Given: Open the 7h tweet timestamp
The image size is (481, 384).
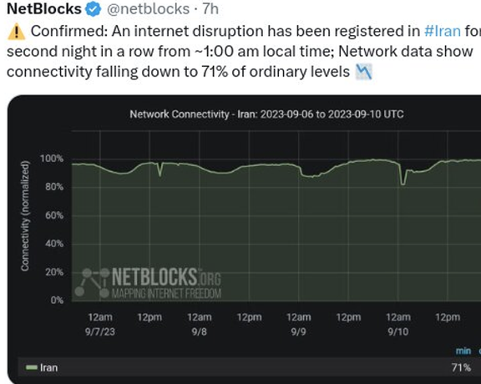Looking at the screenshot, I should tap(210, 8).
